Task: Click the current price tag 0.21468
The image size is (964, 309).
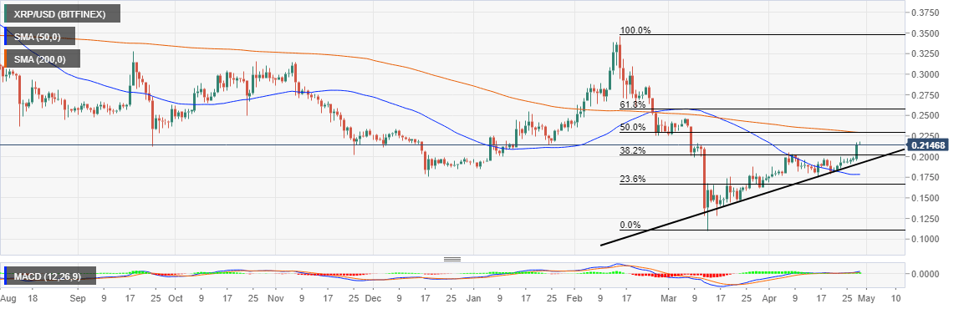Action: pos(927,145)
